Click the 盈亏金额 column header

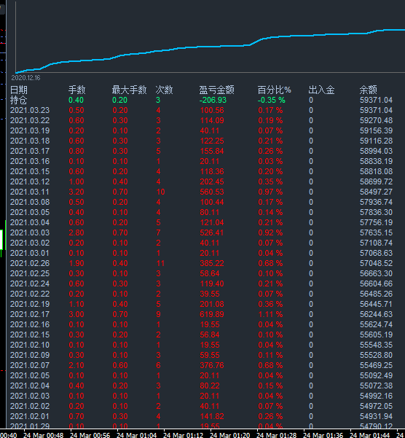(x=216, y=90)
